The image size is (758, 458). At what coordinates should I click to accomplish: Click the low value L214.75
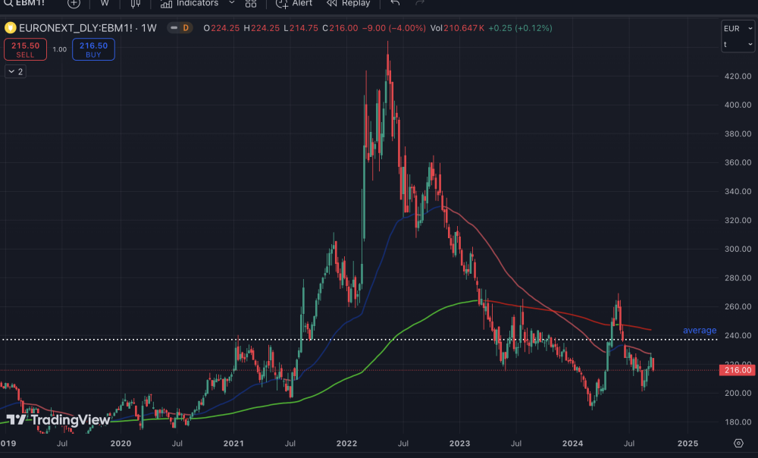(301, 28)
